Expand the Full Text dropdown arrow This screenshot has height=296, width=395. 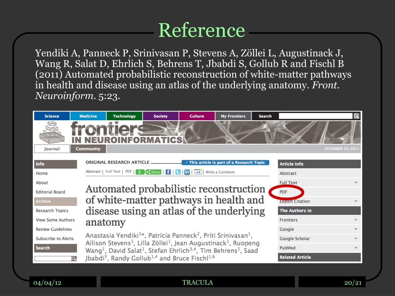pyautogui.click(x=356, y=183)
